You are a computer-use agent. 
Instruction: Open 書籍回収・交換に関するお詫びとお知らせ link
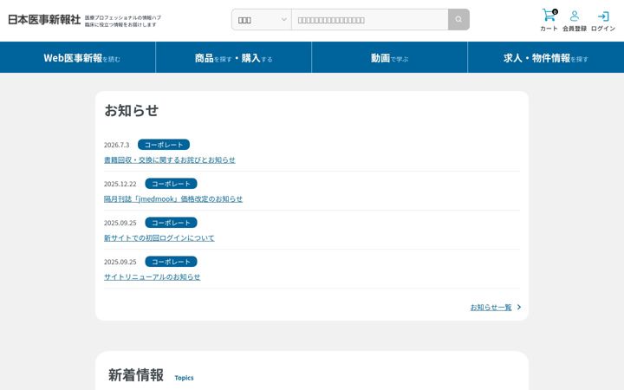click(170, 160)
